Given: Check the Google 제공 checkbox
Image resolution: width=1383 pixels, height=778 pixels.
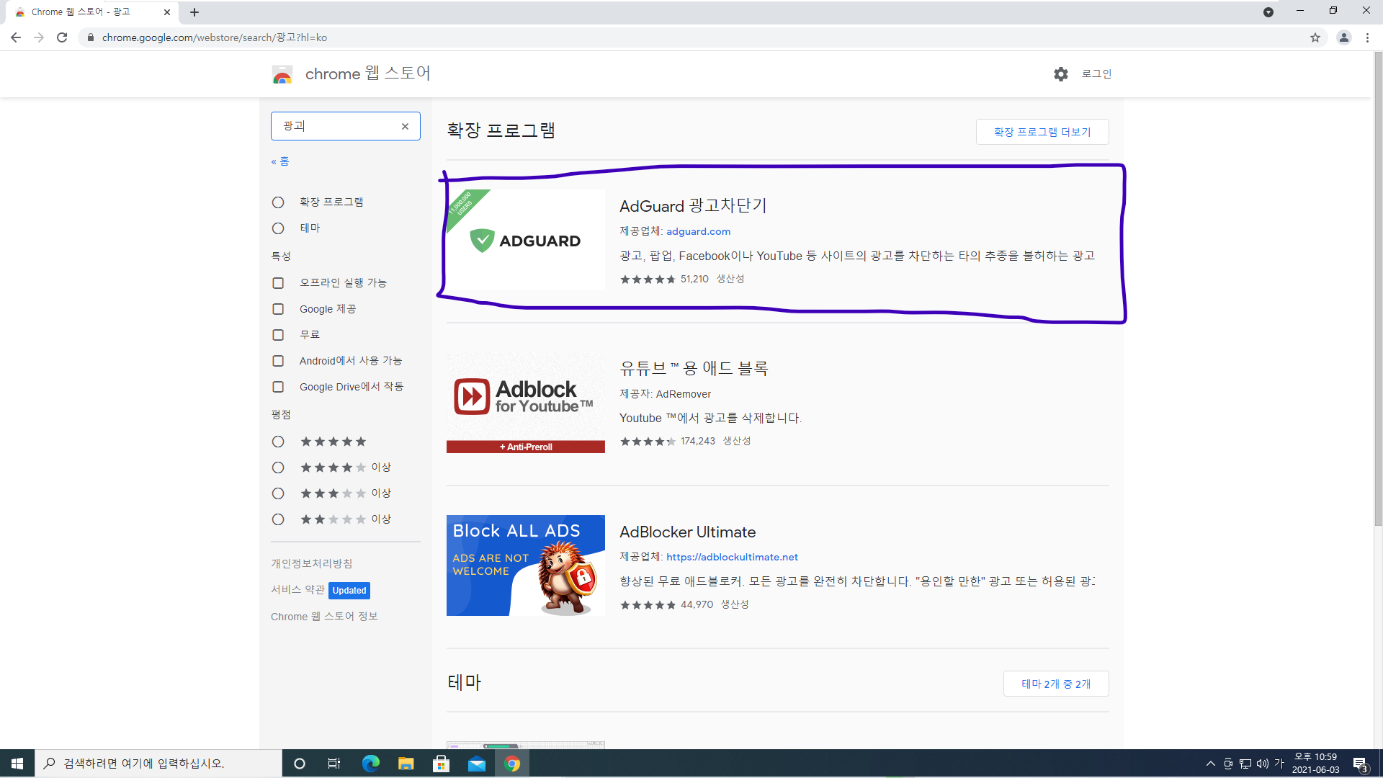Looking at the screenshot, I should click(278, 309).
